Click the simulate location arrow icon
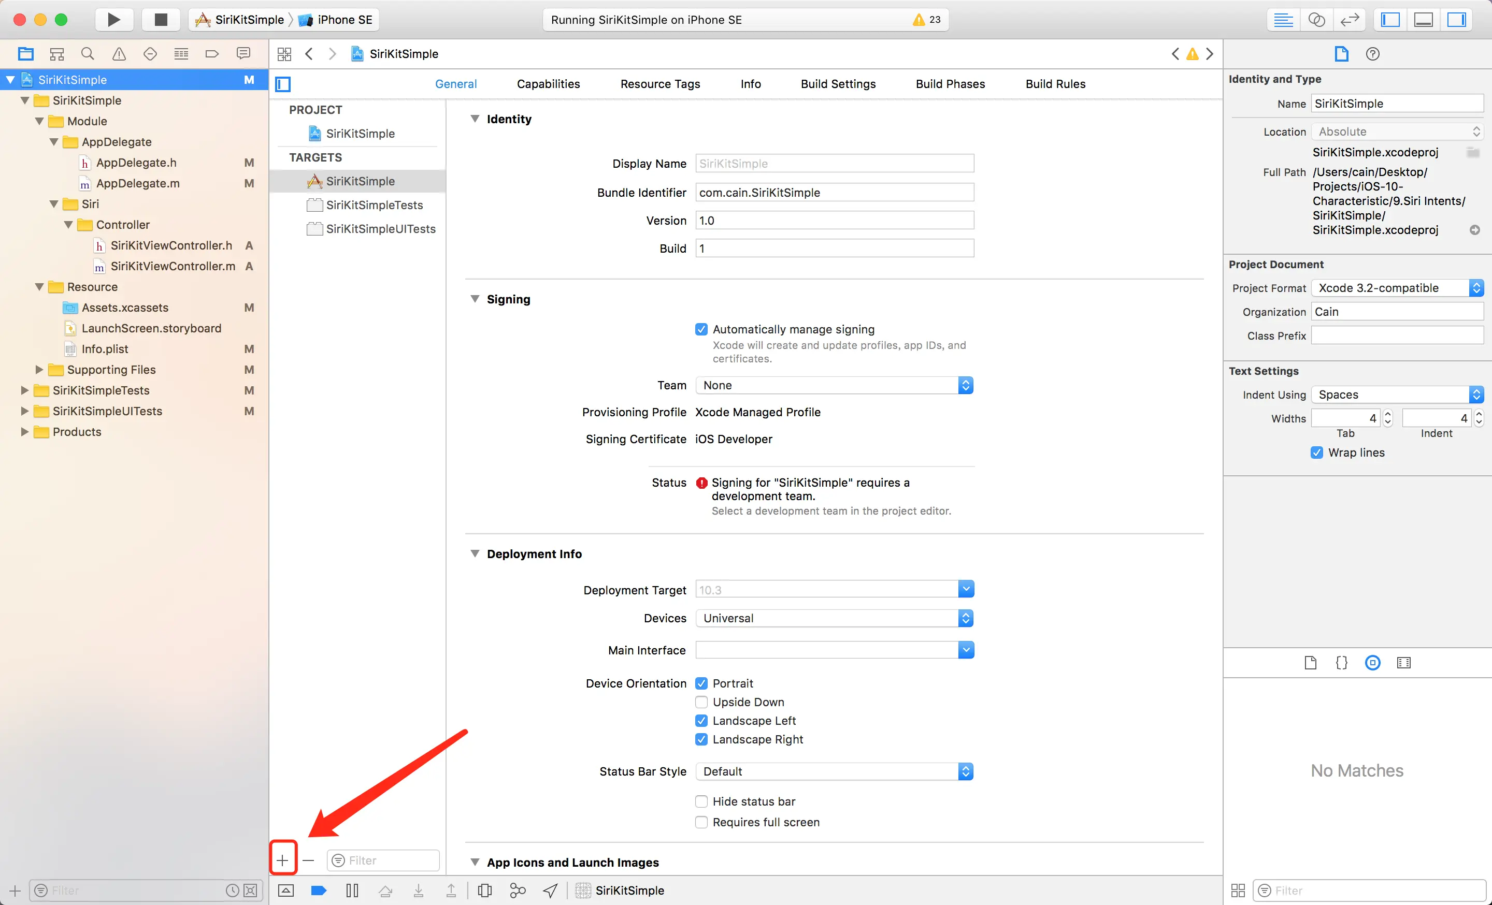Viewport: 1492px width, 905px height. click(550, 890)
